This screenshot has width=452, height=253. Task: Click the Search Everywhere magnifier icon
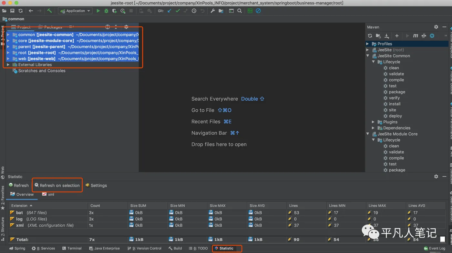click(240, 11)
